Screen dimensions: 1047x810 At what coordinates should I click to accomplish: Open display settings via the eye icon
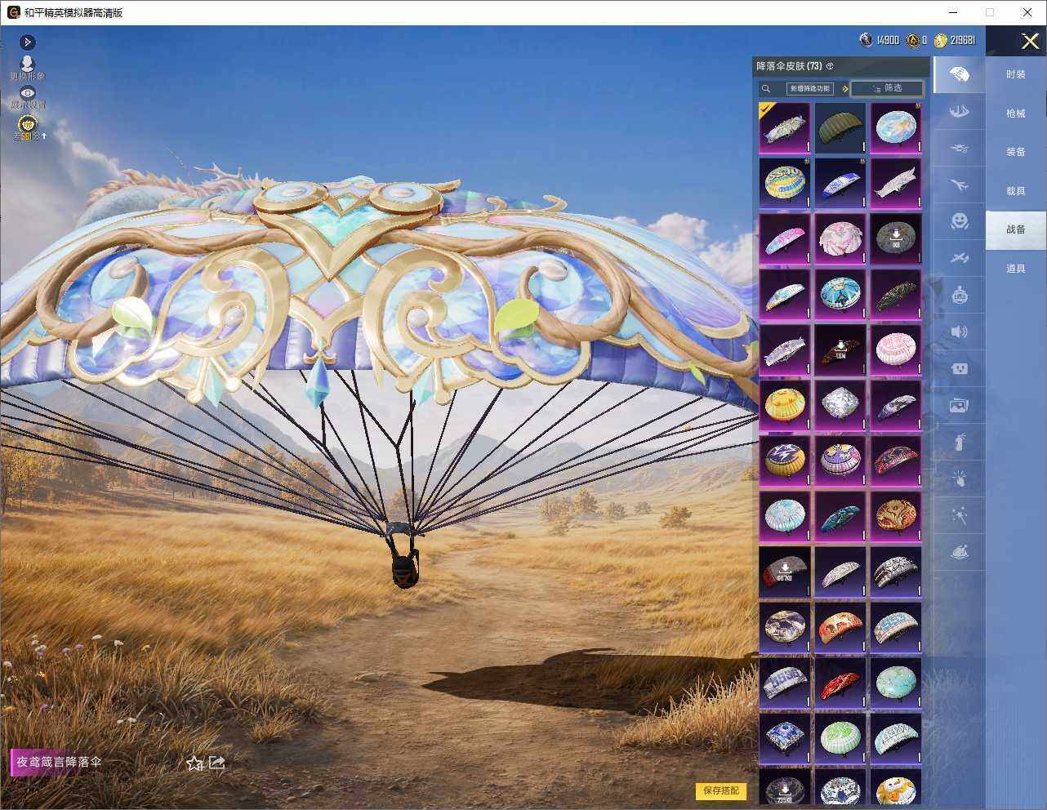[28, 94]
